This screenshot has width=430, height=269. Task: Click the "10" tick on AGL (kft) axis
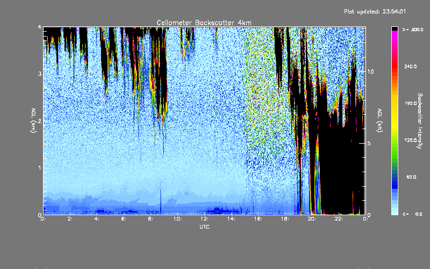(370, 72)
